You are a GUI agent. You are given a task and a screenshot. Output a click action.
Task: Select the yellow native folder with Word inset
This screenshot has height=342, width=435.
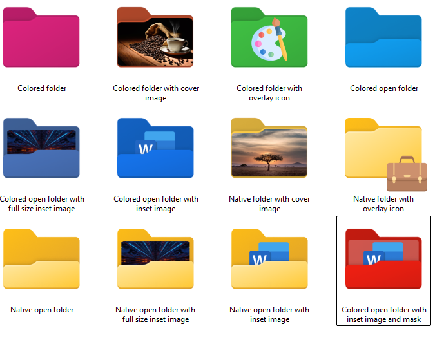point(269,260)
